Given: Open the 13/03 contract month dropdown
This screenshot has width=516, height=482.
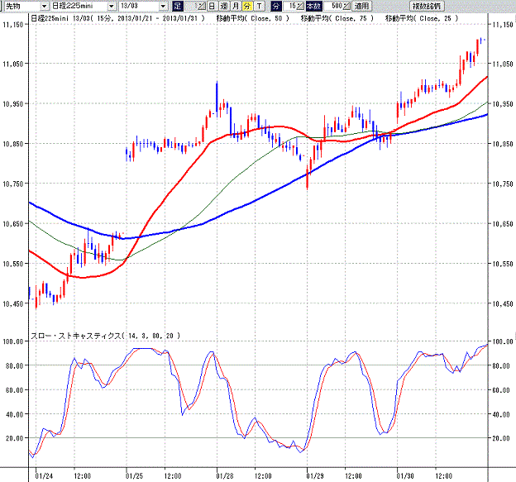Looking at the screenshot, I should point(163,6).
